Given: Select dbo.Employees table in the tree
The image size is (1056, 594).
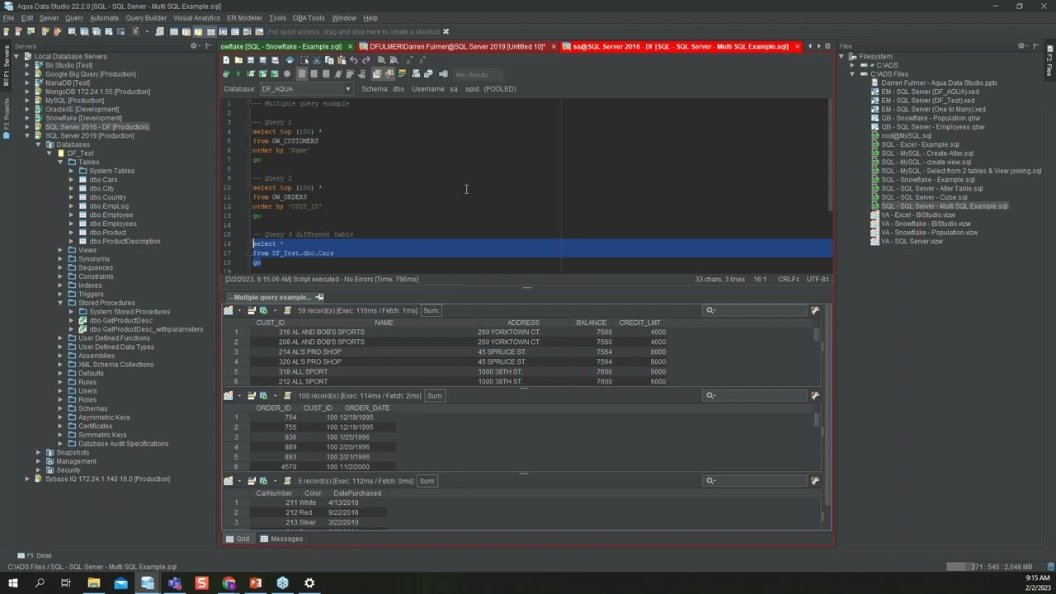Looking at the screenshot, I should pos(113,224).
